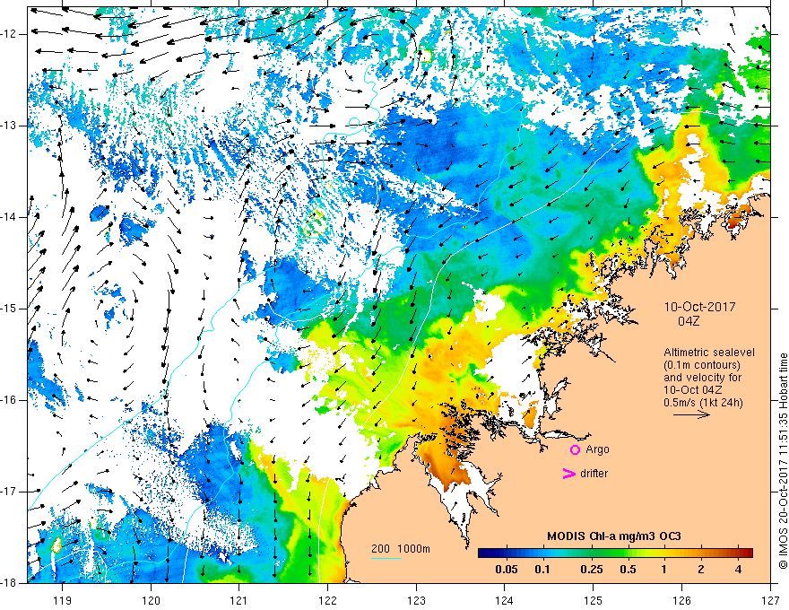
Task: Click the cyan 200m depth contour legend line
Action: pyautogui.click(x=386, y=558)
